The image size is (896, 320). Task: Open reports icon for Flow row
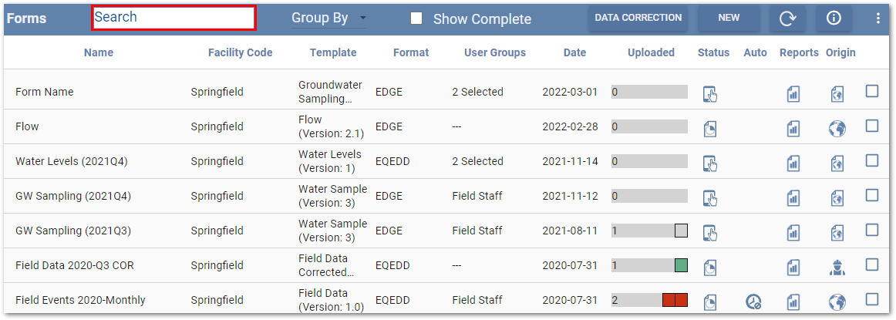pos(793,129)
